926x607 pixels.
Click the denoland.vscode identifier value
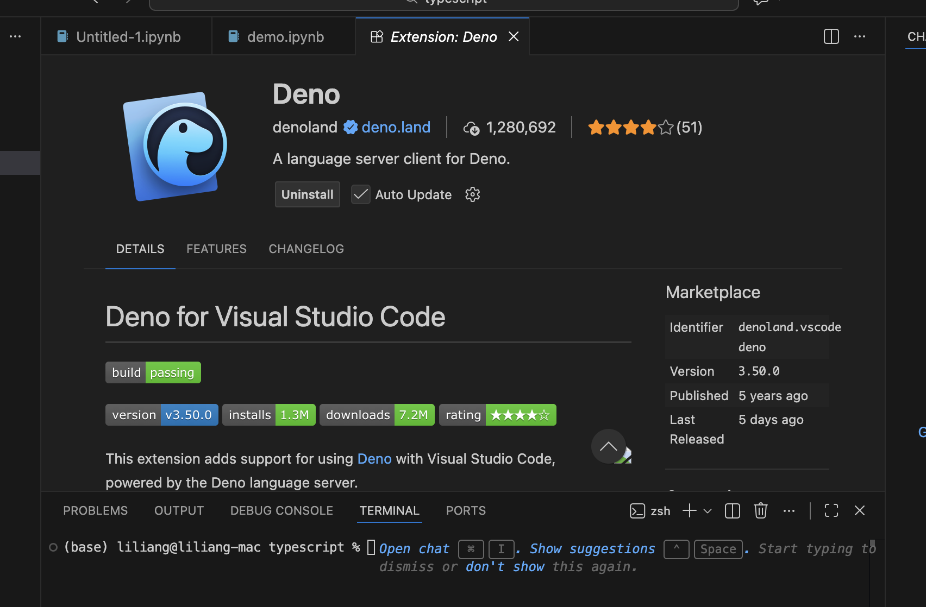790,337
